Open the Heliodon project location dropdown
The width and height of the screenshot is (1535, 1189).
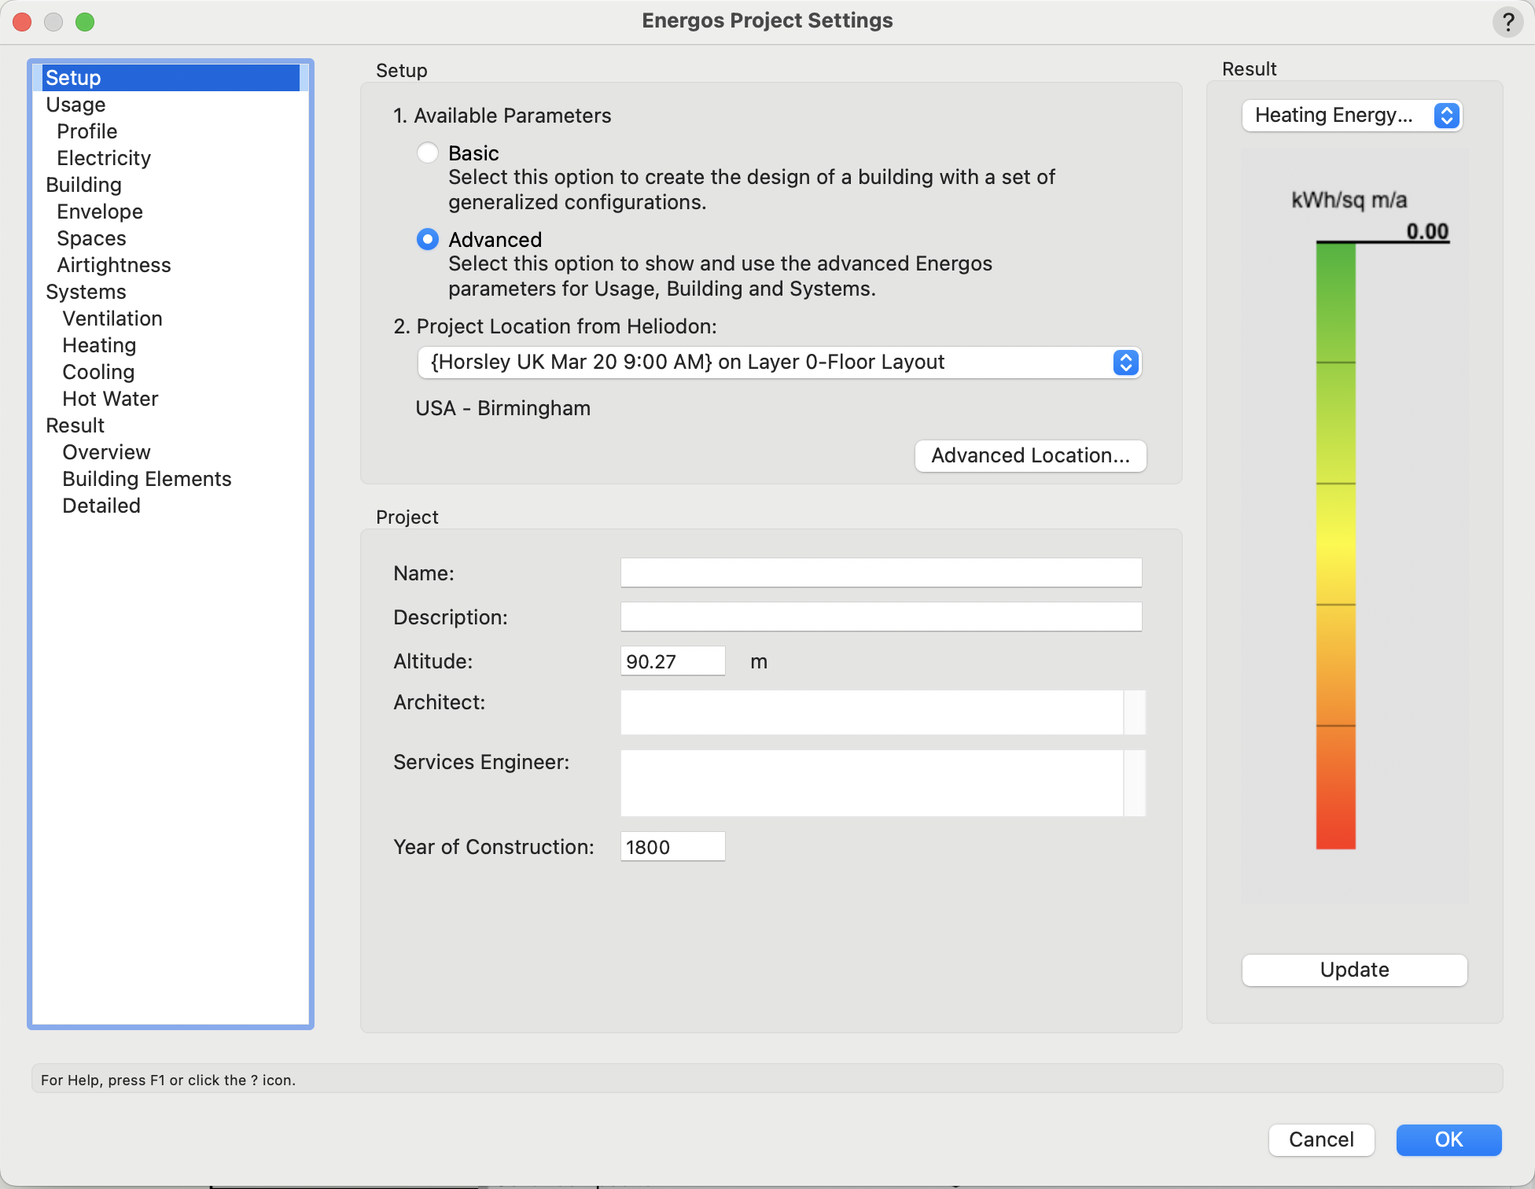point(779,363)
